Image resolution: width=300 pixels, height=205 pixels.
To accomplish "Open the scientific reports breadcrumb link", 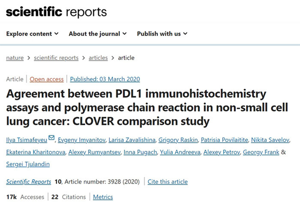I will [x=56, y=58].
